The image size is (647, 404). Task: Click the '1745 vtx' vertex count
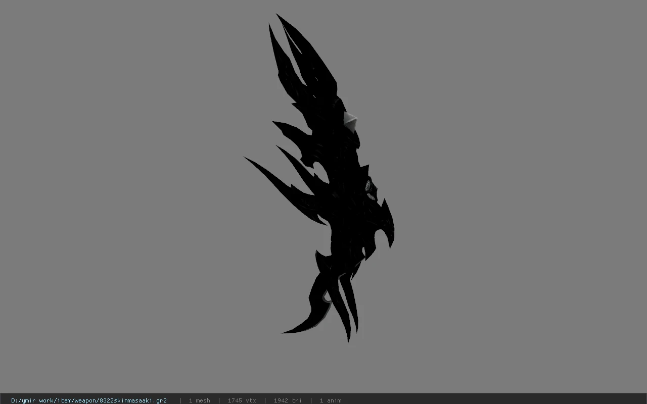point(242,400)
